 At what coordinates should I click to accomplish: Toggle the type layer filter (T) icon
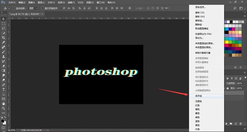point(232,79)
